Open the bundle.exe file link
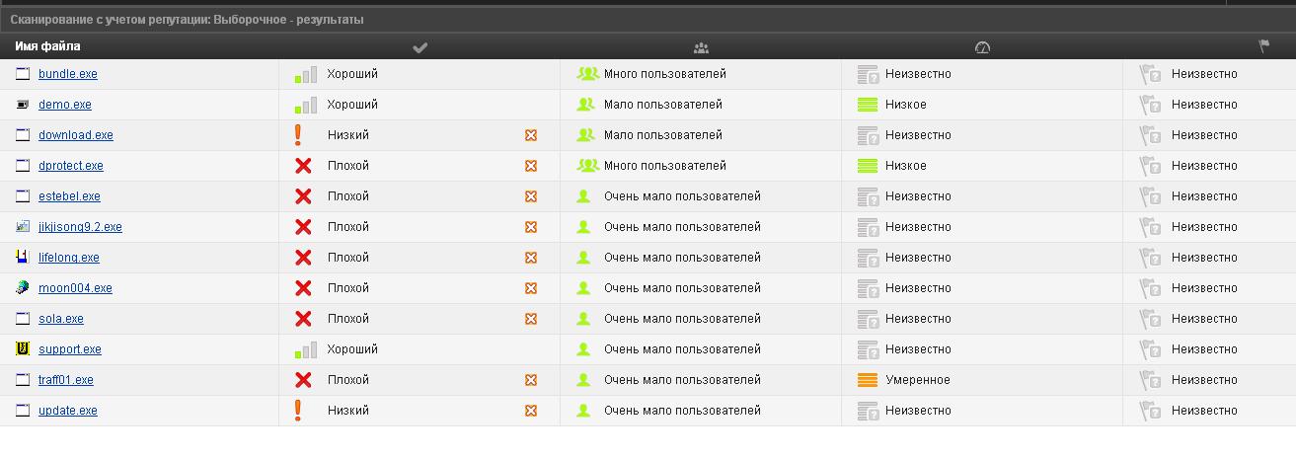This screenshot has height=459, width=1296. tap(67, 74)
